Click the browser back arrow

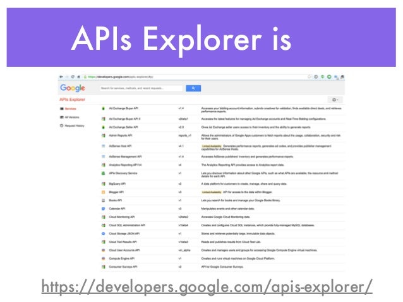point(61,77)
